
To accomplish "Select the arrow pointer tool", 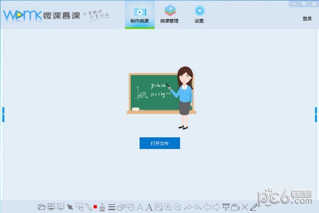I will [x=70, y=207].
